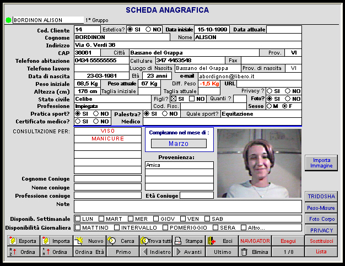Viewport: 345px width, 266px height.
Task: Select Sesso M radio button
Action: [269, 106]
